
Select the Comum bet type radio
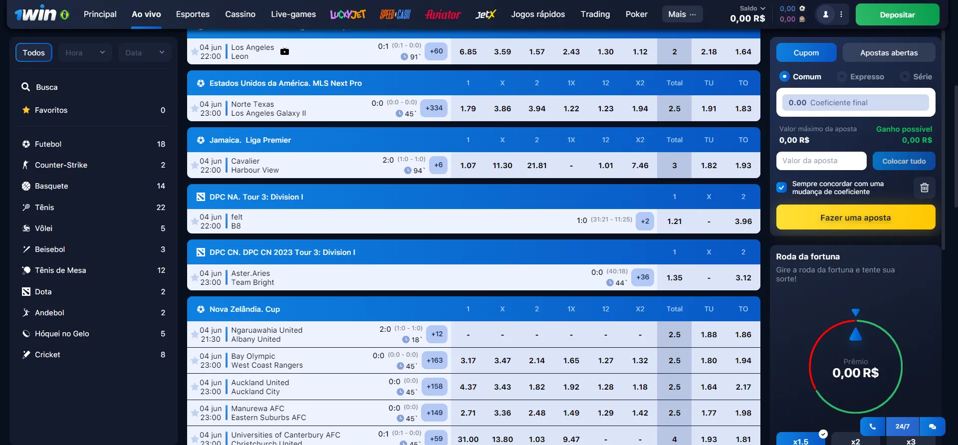(x=784, y=76)
